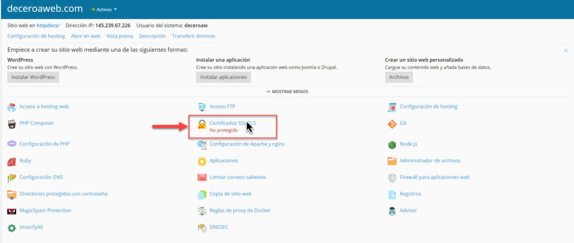Open the Advisor link
Viewport: 574px width, 243px height.
[x=408, y=211]
